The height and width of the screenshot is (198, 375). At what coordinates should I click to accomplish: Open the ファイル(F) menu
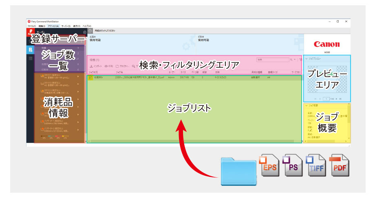(31, 26)
